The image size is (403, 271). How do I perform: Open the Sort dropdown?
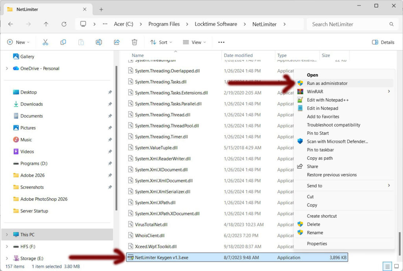click(159, 42)
